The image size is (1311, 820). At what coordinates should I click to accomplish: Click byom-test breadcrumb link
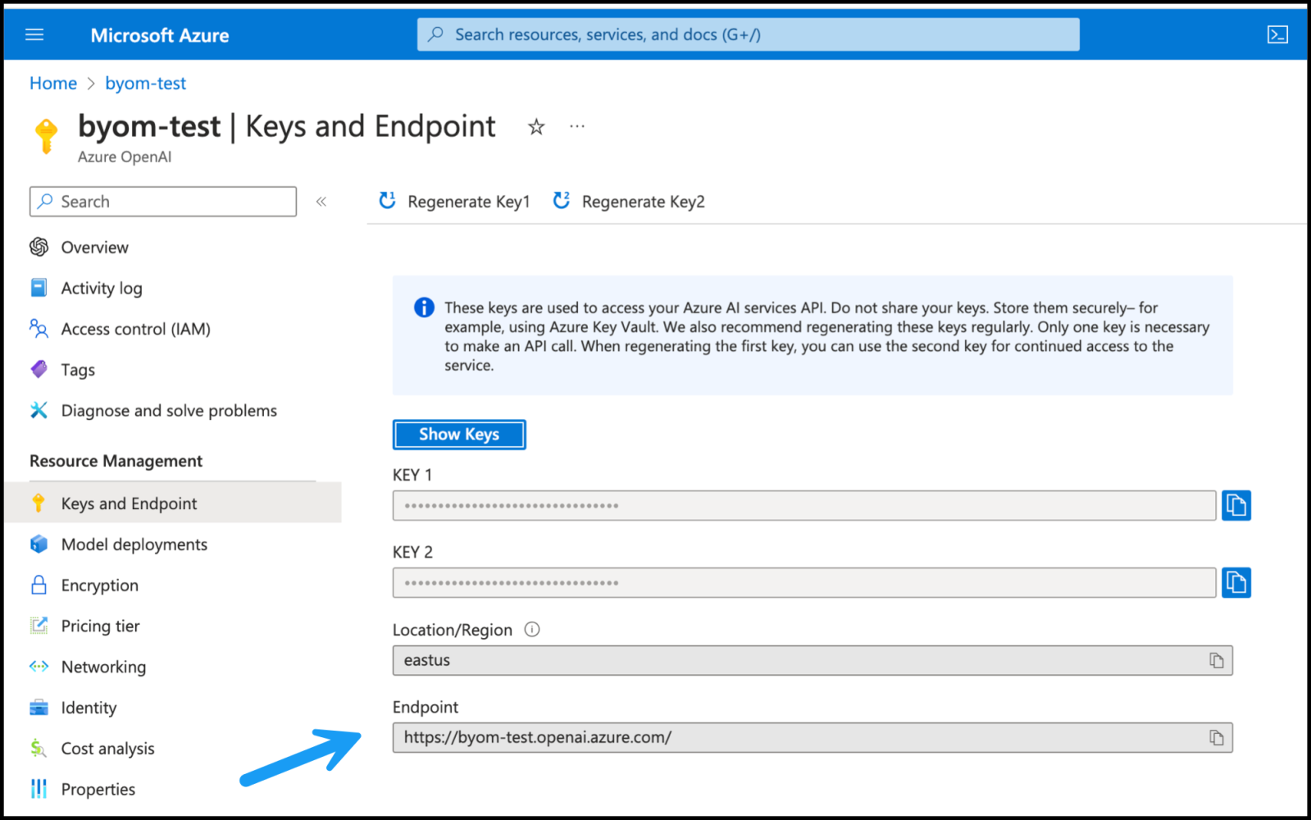(x=146, y=84)
